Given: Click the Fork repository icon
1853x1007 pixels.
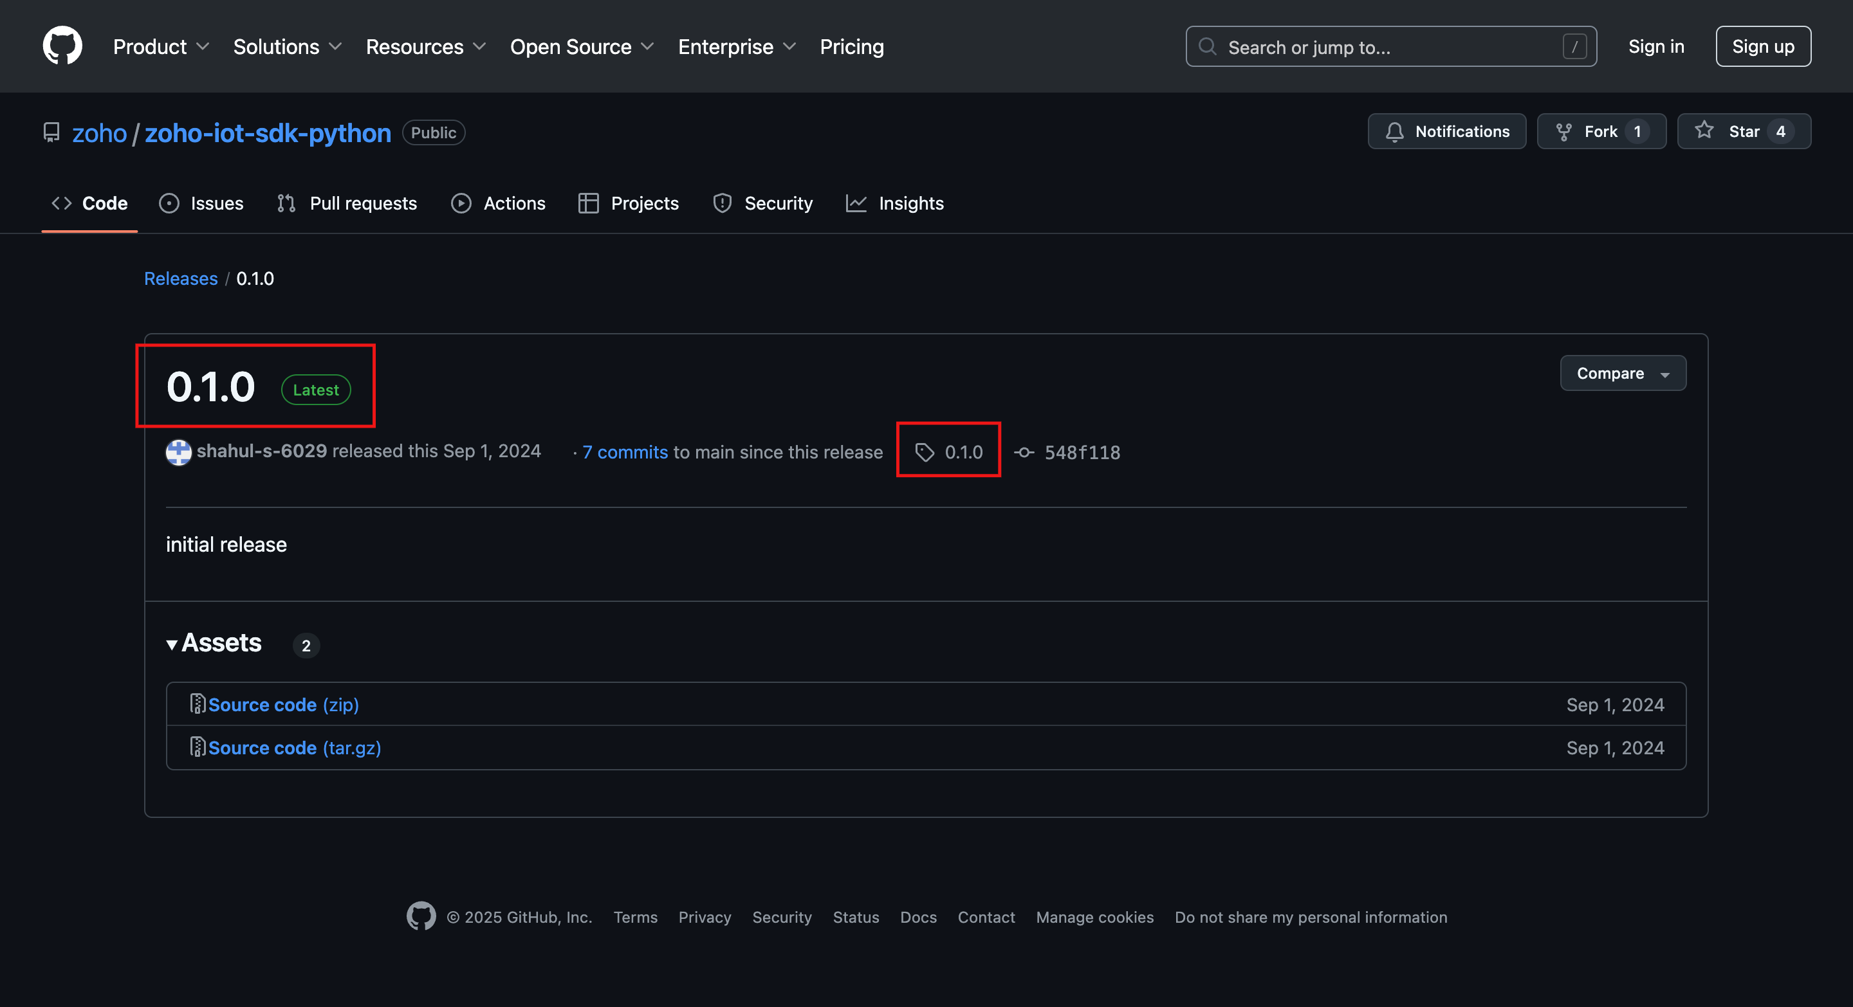Looking at the screenshot, I should pyautogui.click(x=1563, y=132).
